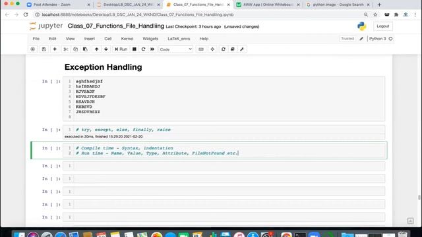Open the Help menu
Screen dimensions: 422x237
[204, 39]
